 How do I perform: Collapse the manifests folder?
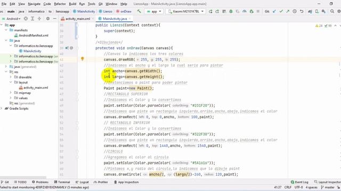[x=6, y=30]
